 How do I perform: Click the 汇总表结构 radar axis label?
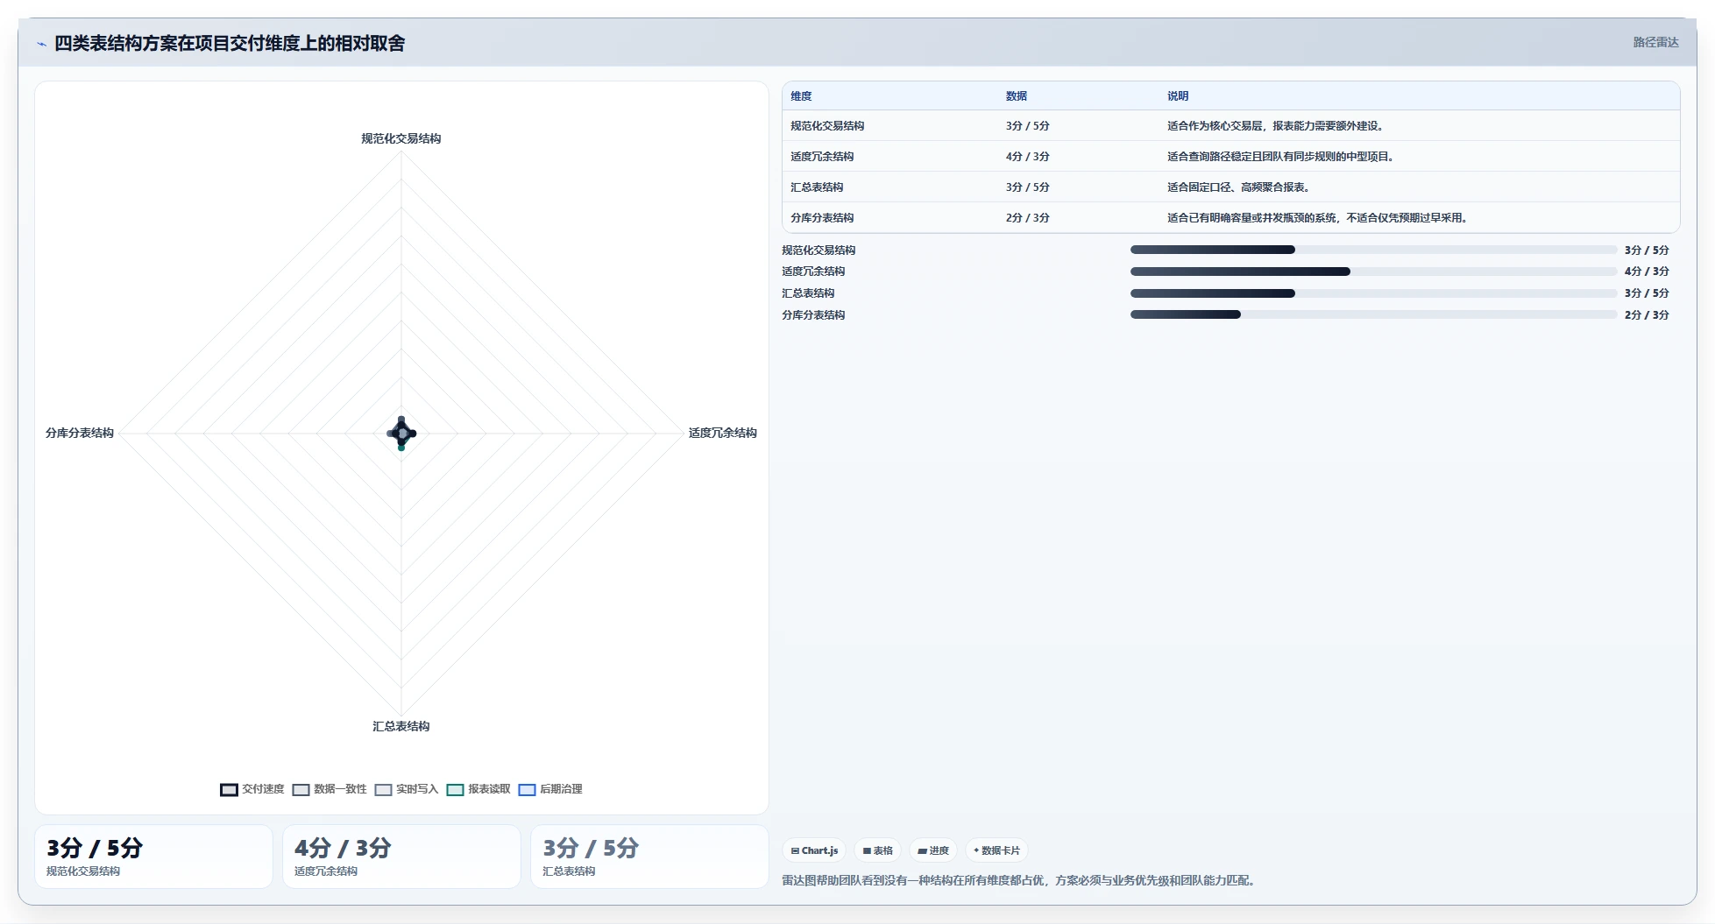pos(401,726)
